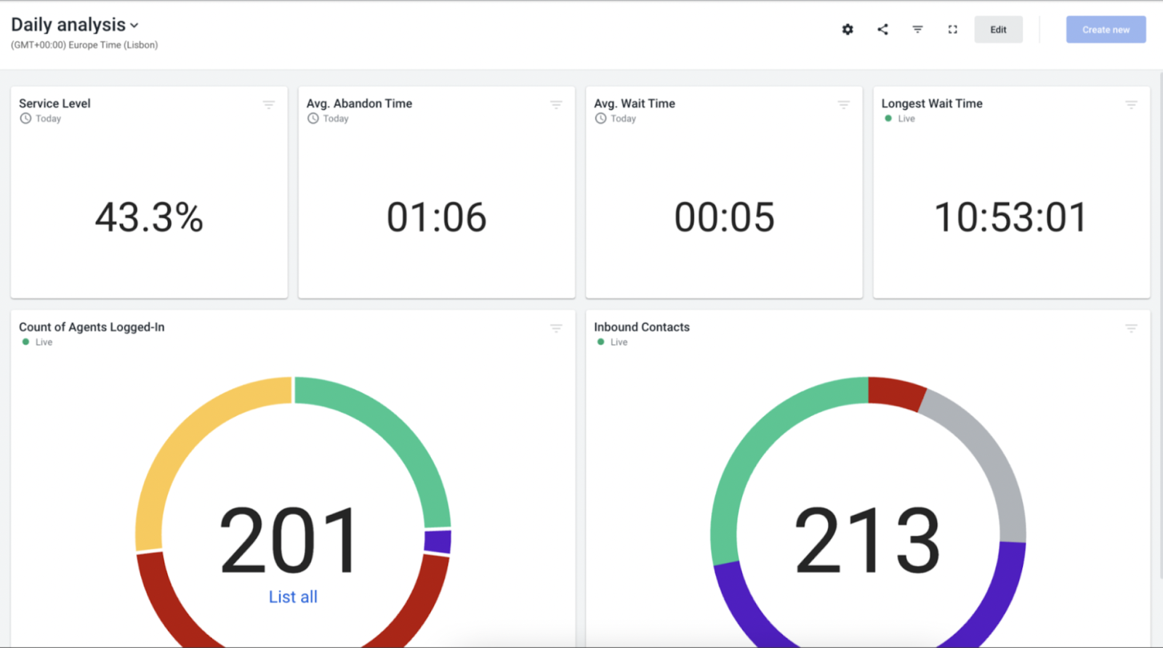Open the dashboard filter icon in header
The width and height of the screenshot is (1163, 648).
pyautogui.click(x=917, y=30)
